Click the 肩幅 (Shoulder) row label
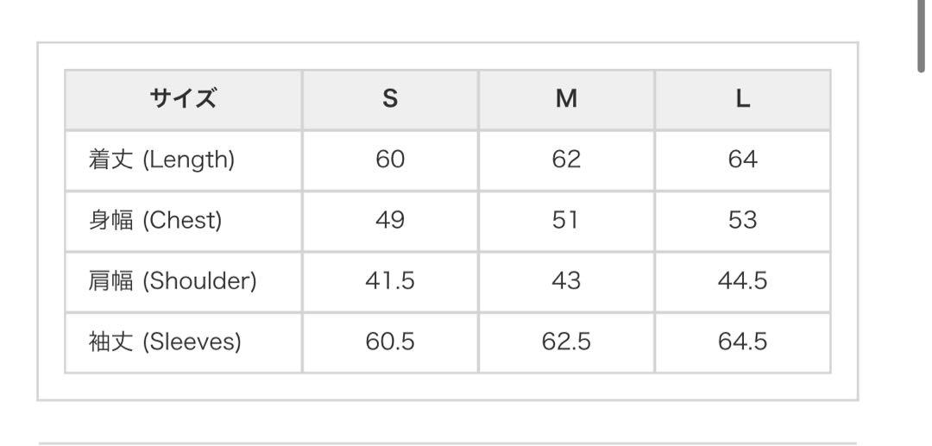This screenshot has height=446, width=932. click(x=173, y=281)
